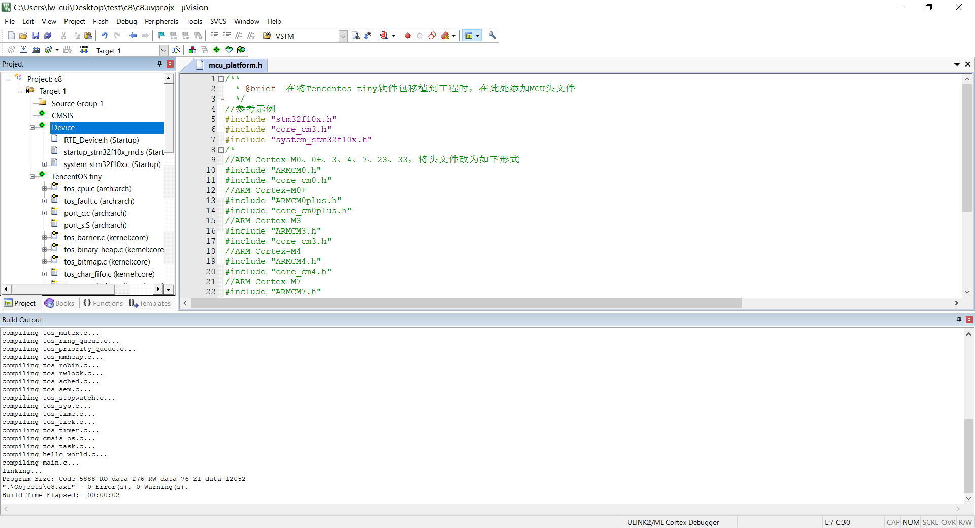Switch to the Templates tab
The height and width of the screenshot is (528, 975).
[x=150, y=303]
